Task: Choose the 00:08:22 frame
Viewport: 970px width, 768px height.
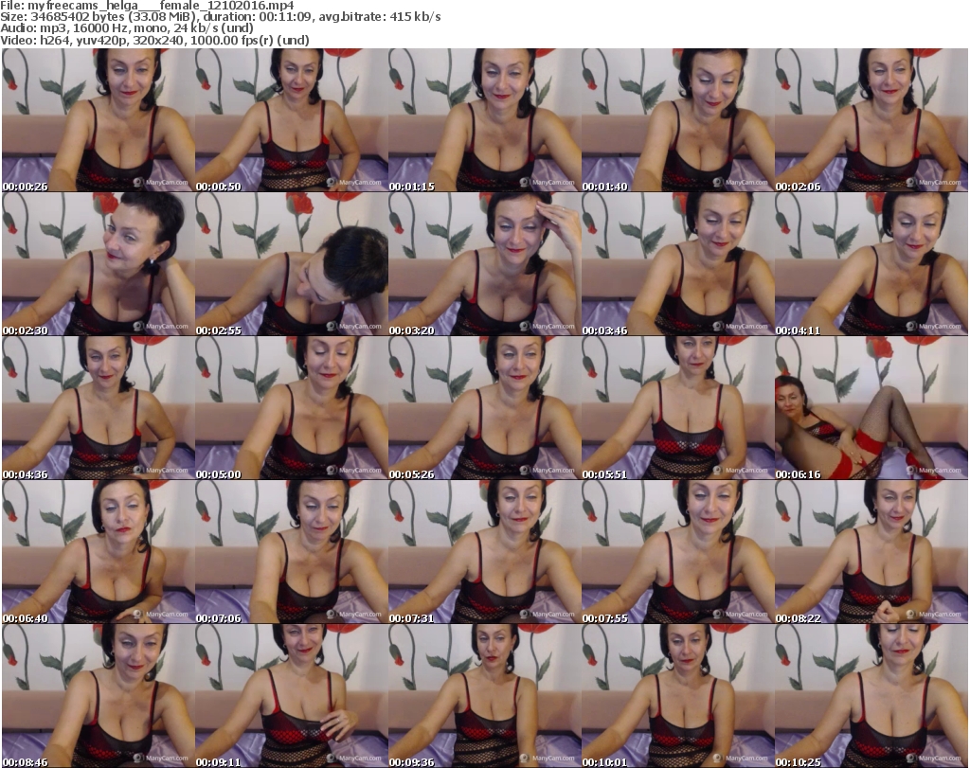Action: click(x=871, y=552)
